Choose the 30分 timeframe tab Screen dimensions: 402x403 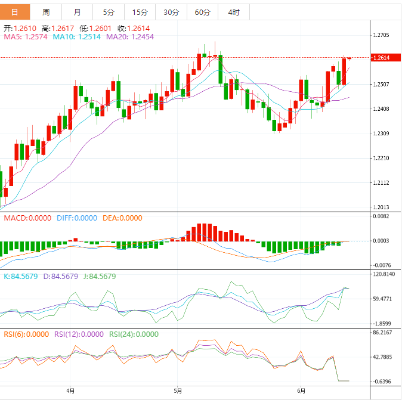[x=171, y=12]
